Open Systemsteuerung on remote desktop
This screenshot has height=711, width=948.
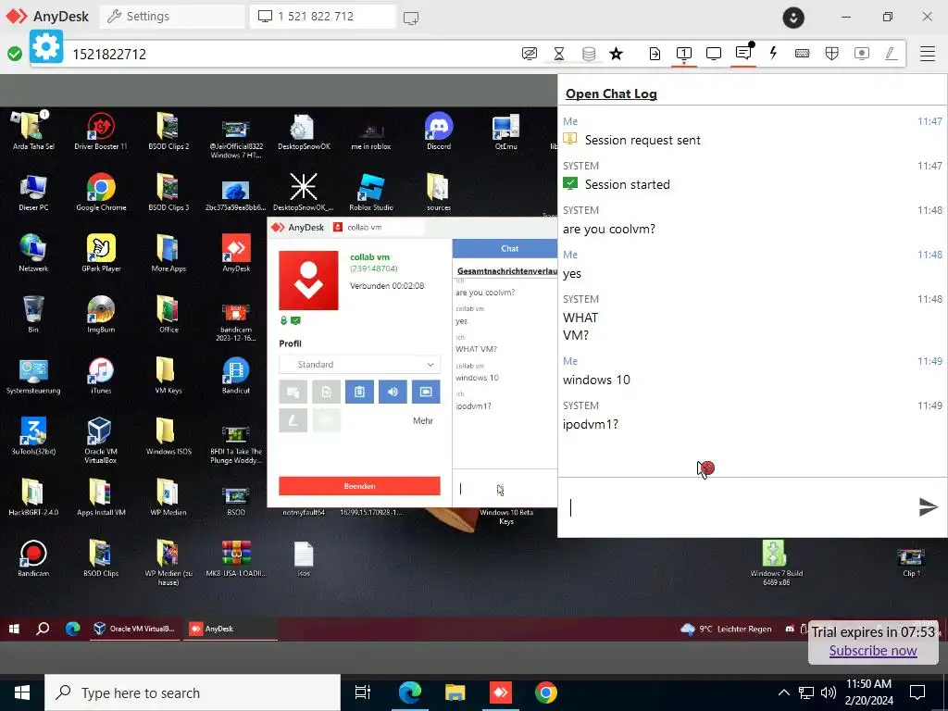pyautogui.click(x=33, y=375)
